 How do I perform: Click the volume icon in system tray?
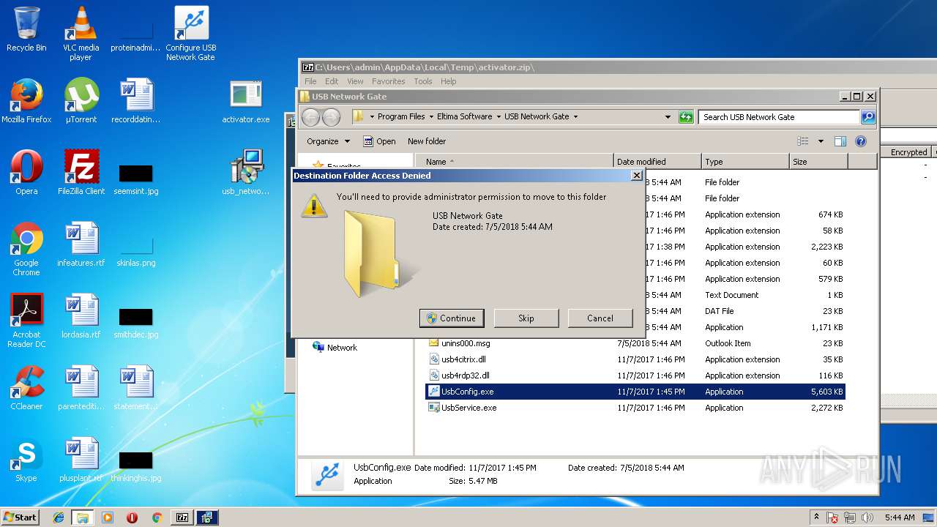(x=869, y=517)
